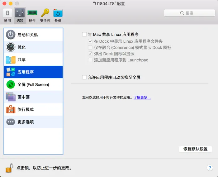Select 启动和关机 in the sidebar list
The height and width of the screenshot is (177, 218).
click(x=33, y=35)
